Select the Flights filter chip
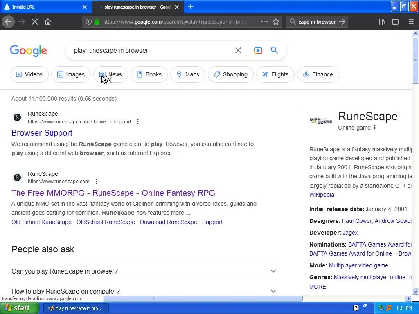This screenshot has height=314, width=419. tap(275, 74)
